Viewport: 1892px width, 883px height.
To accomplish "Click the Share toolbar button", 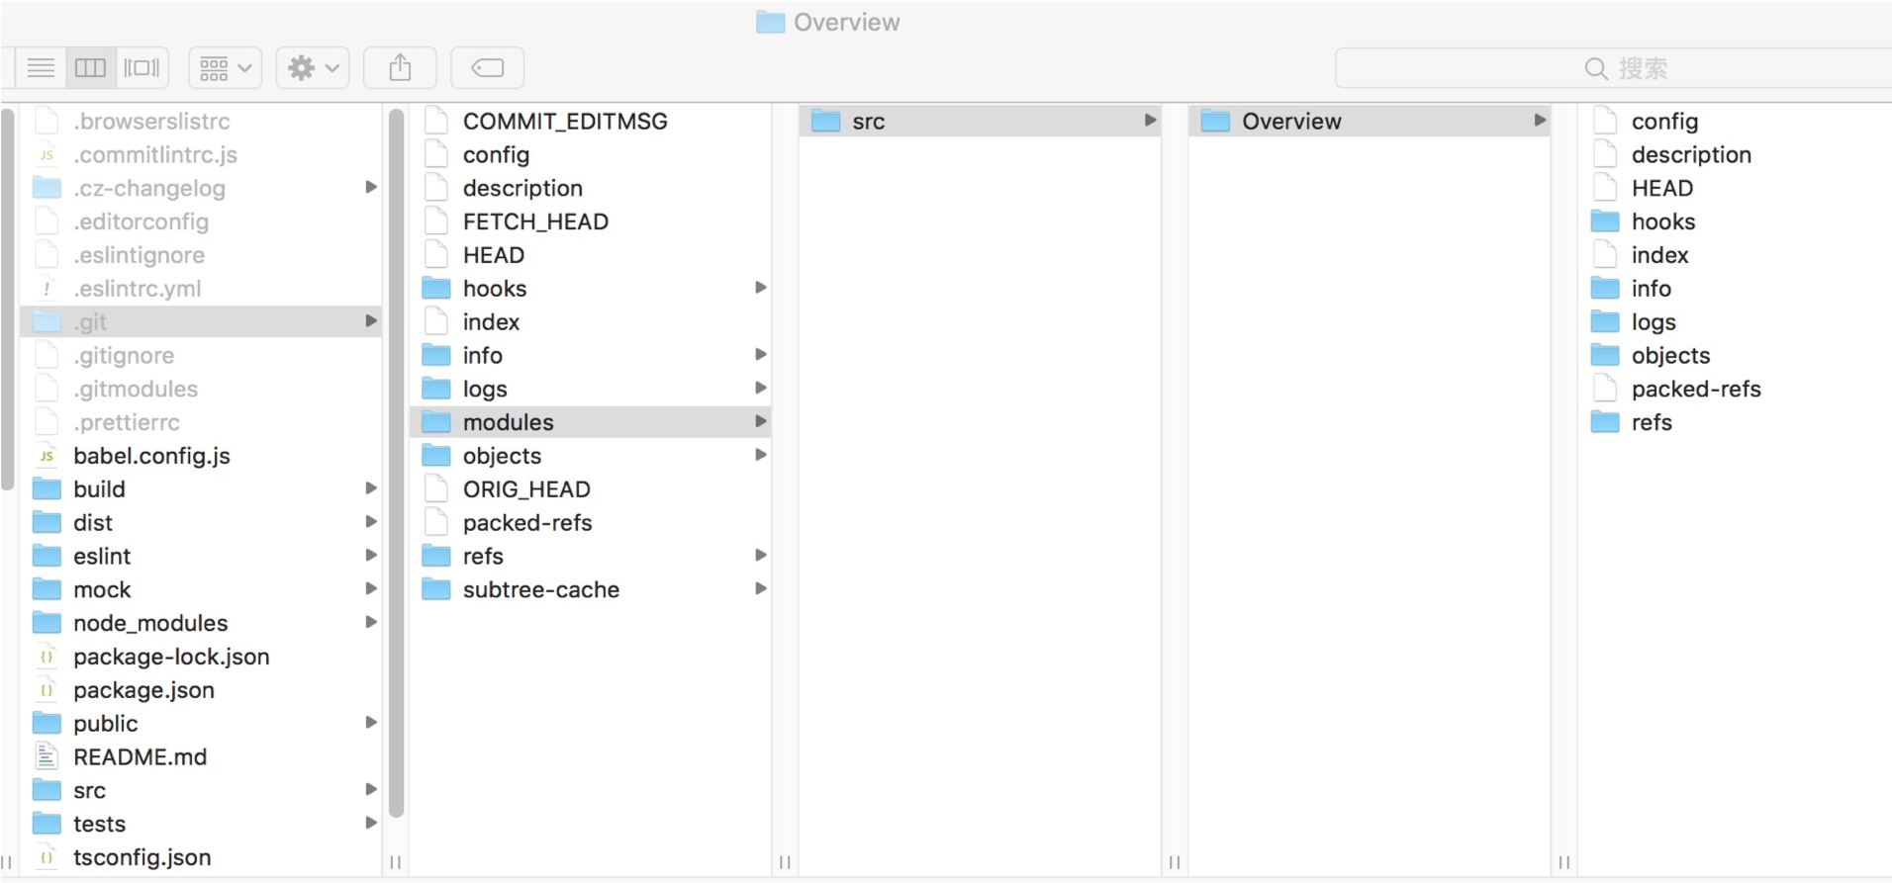I will [400, 68].
